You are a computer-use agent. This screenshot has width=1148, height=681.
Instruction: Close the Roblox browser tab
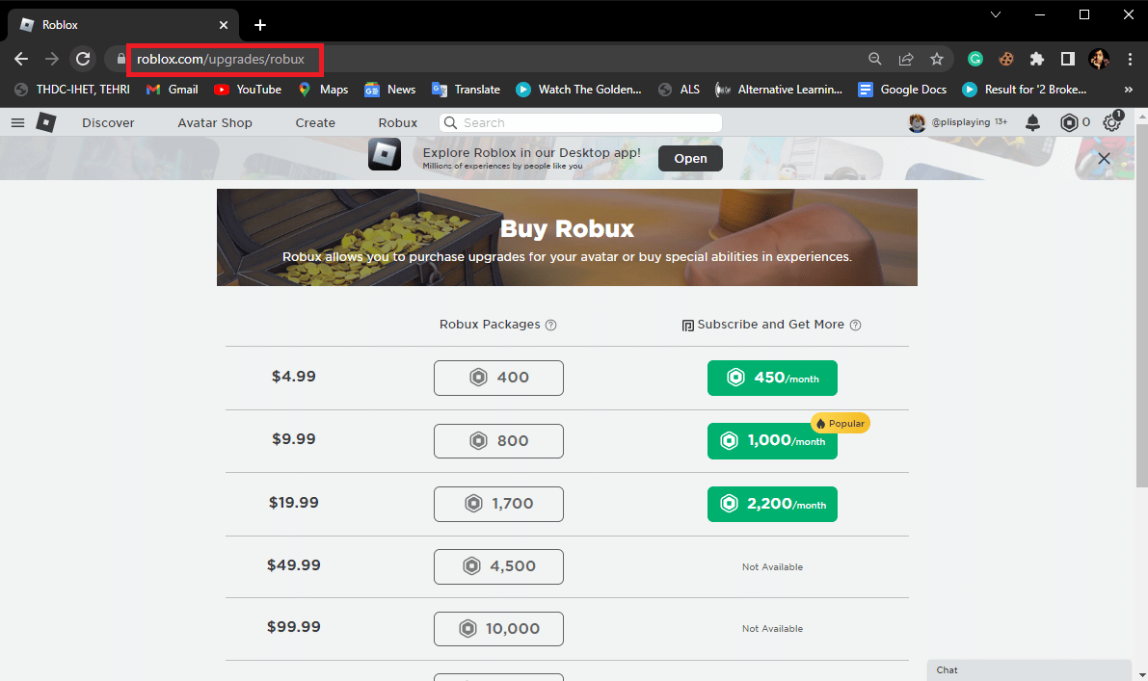pos(224,25)
